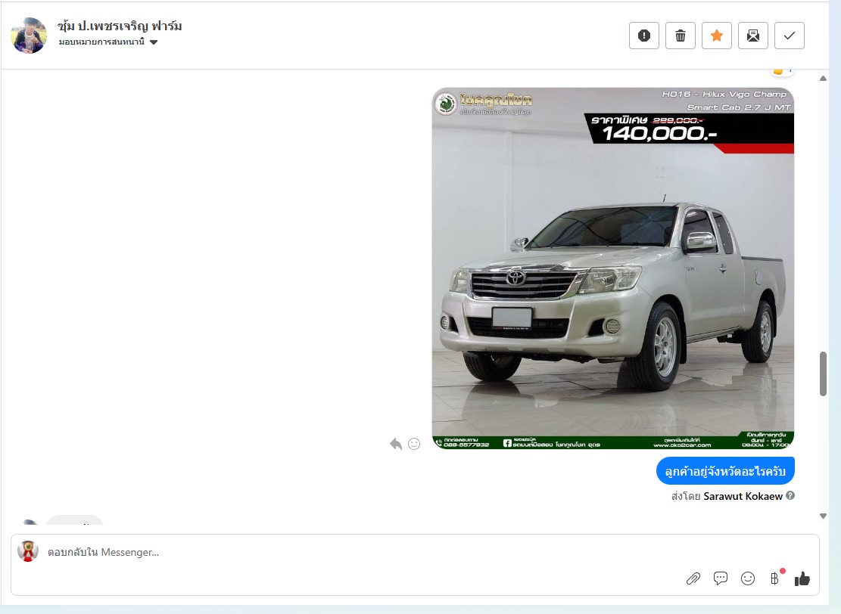The width and height of the screenshot is (841, 614).
Task: Send a thumbs-up like
Action: click(802, 578)
